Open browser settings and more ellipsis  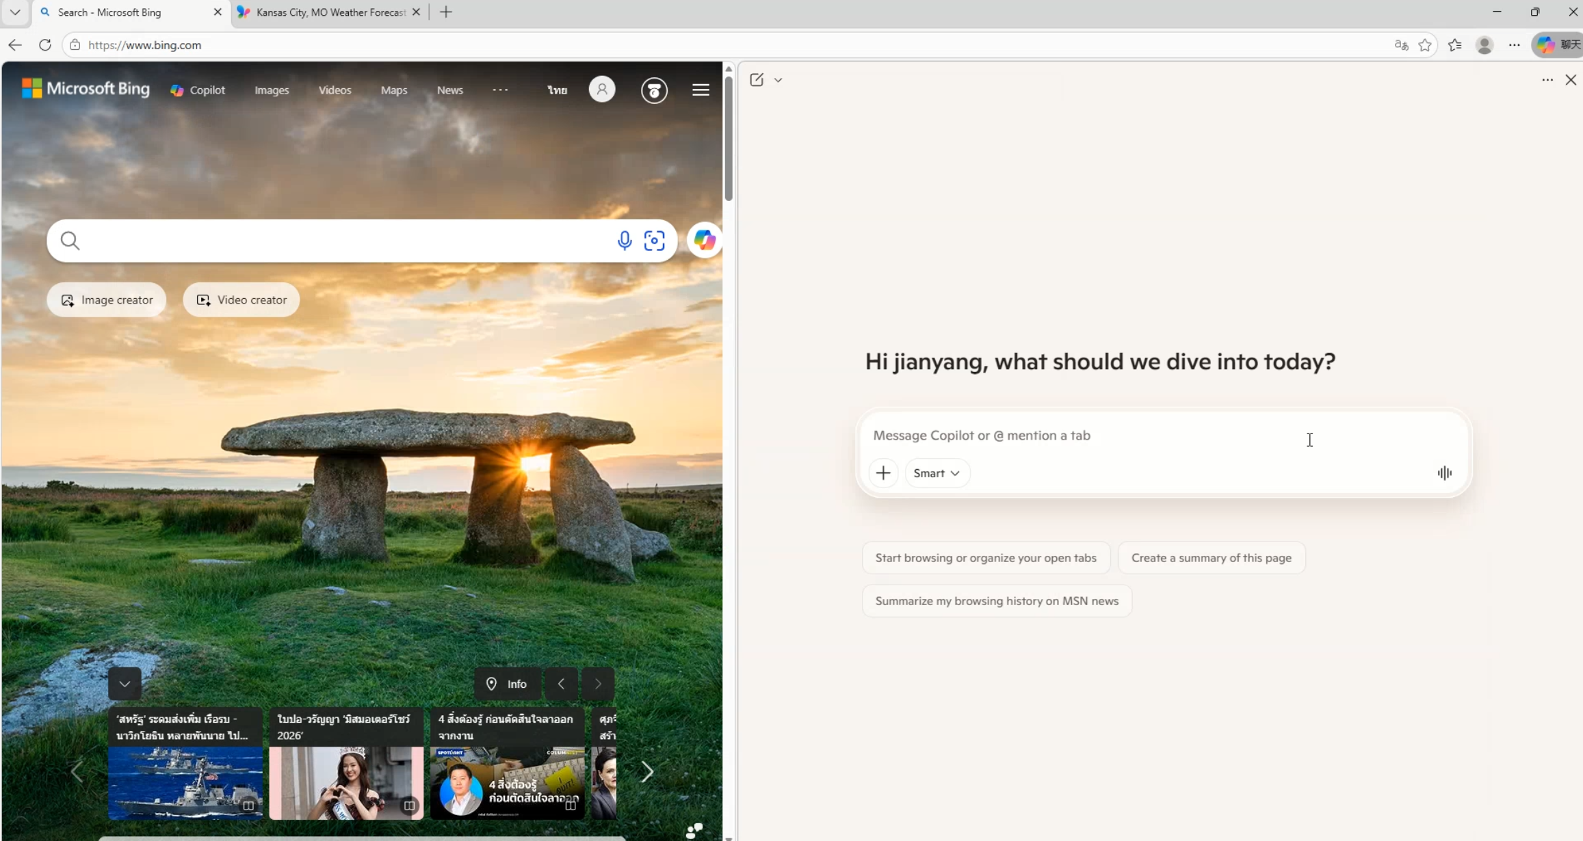tap(1515, 45)
